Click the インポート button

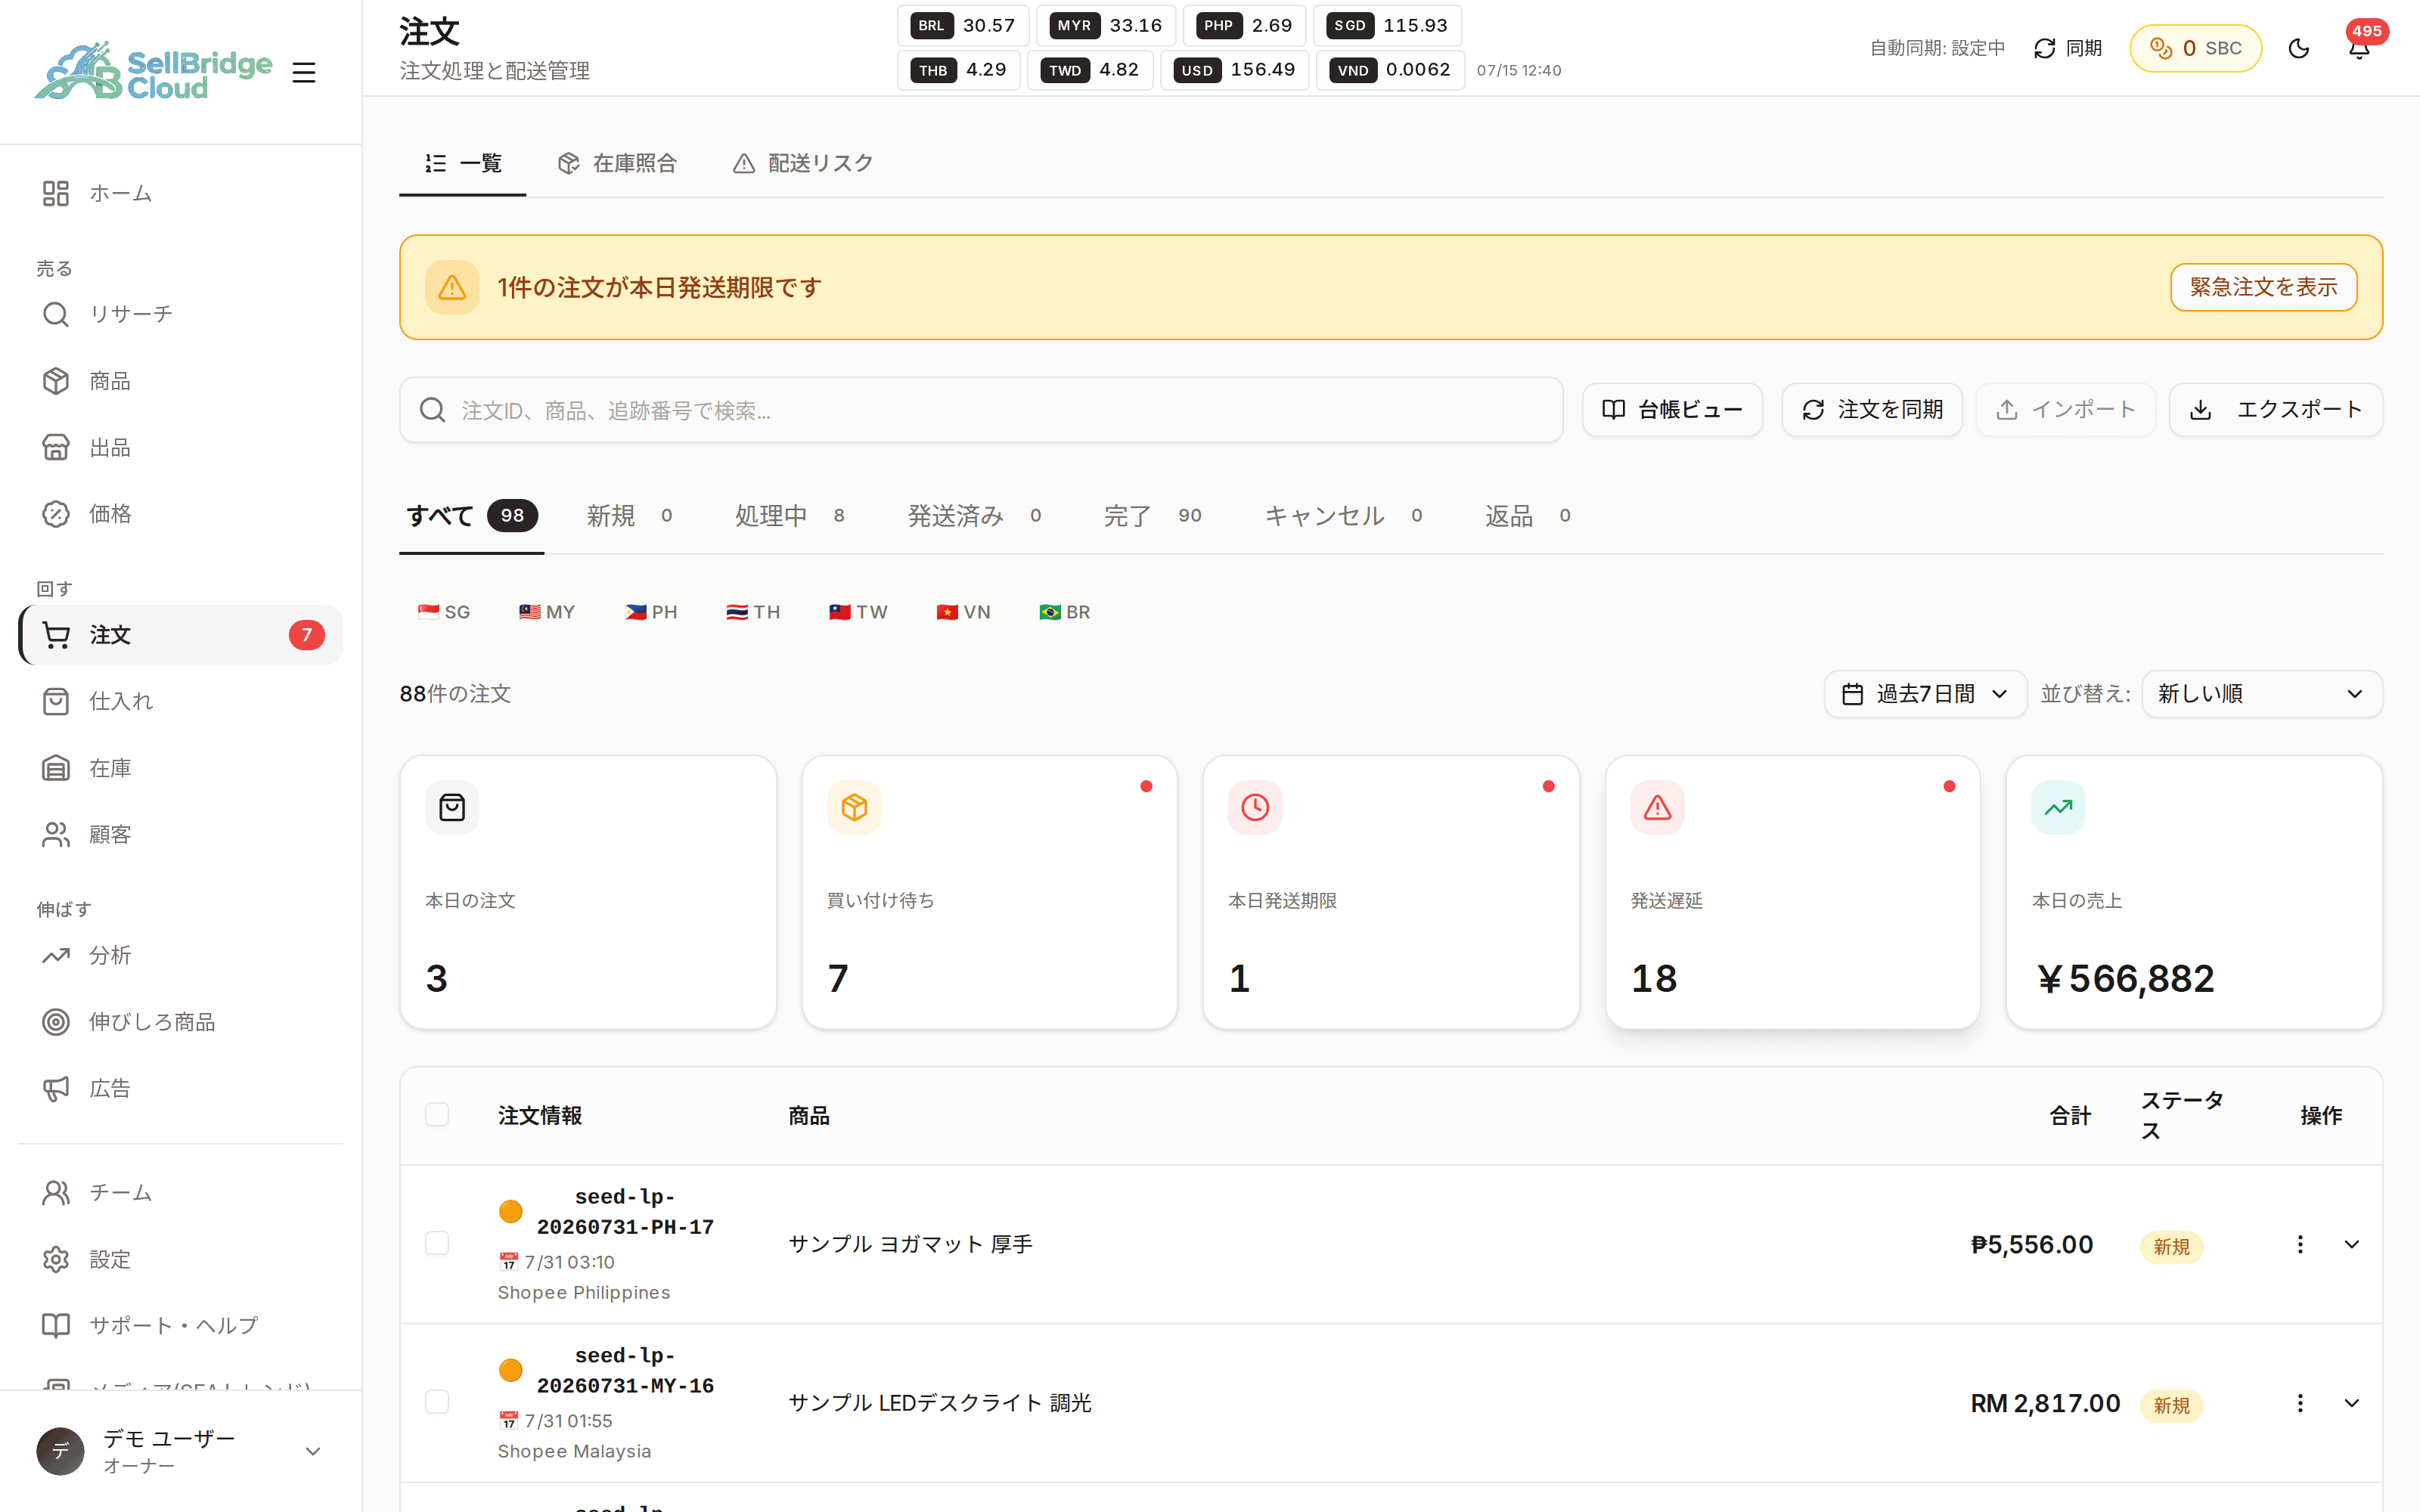[x=2065, y=410]
